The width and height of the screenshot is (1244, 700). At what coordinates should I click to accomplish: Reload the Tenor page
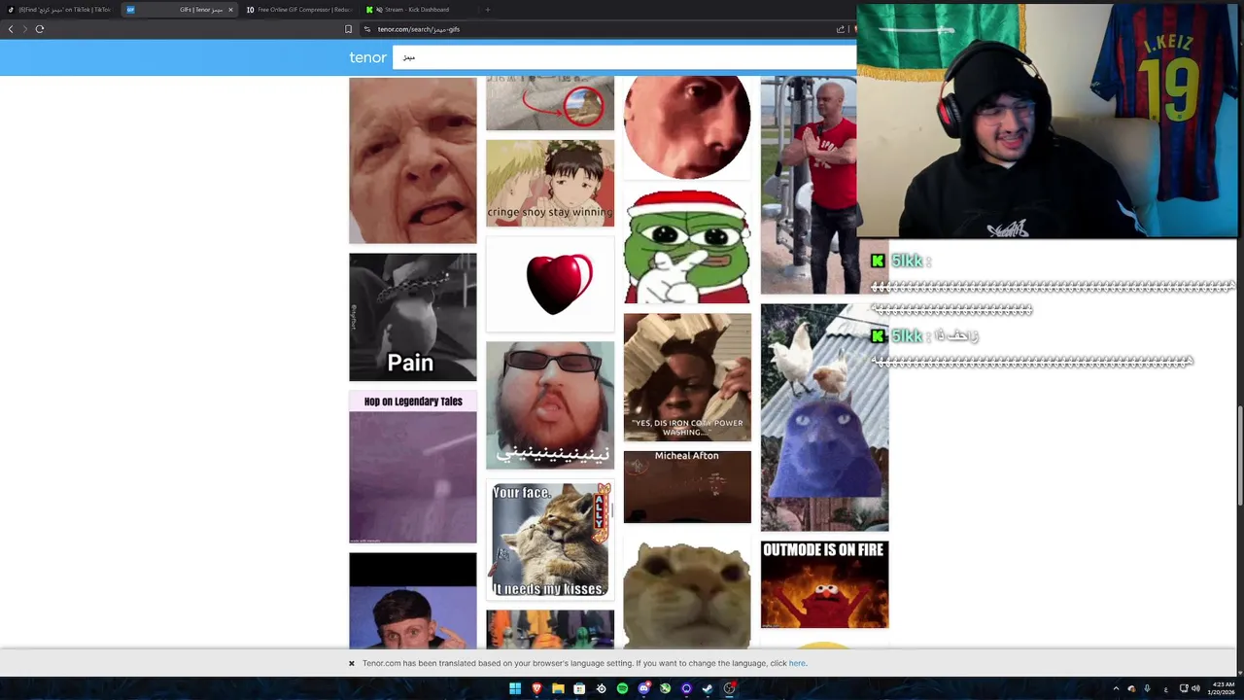click(x=40, y=29)
